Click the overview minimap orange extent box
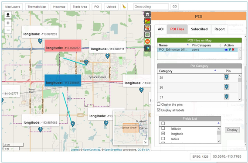248x163 pixels. click(x=131, y=128)
